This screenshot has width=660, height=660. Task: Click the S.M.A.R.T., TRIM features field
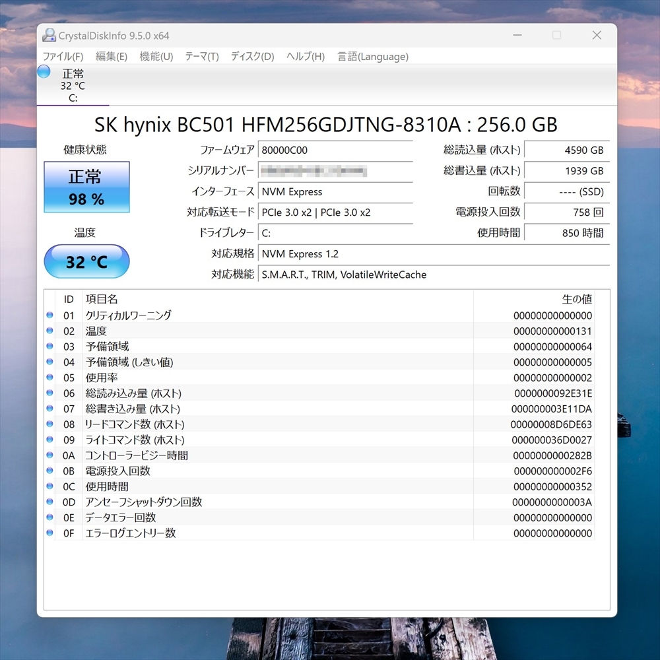click(434, 275)
